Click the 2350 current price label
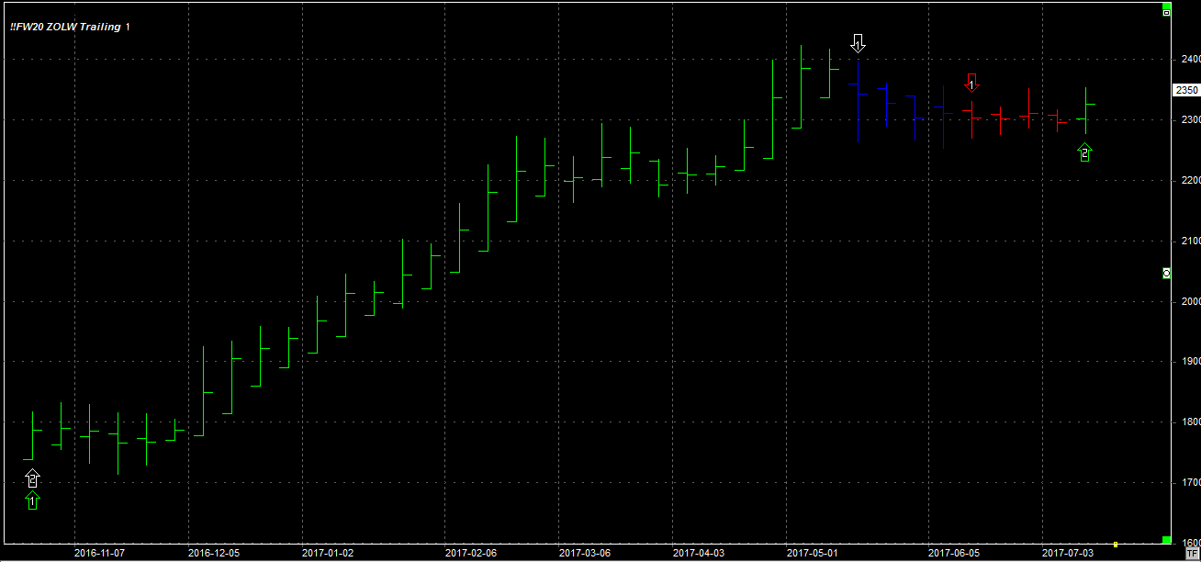The image size is (1201, 562). pos(1186,90)
